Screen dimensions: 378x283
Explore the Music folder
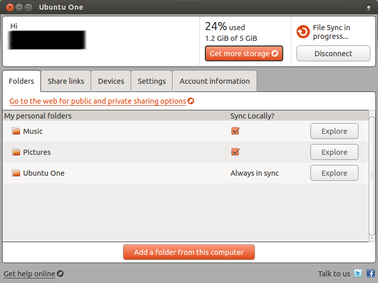pyautogui.click(x=334, y=131)
